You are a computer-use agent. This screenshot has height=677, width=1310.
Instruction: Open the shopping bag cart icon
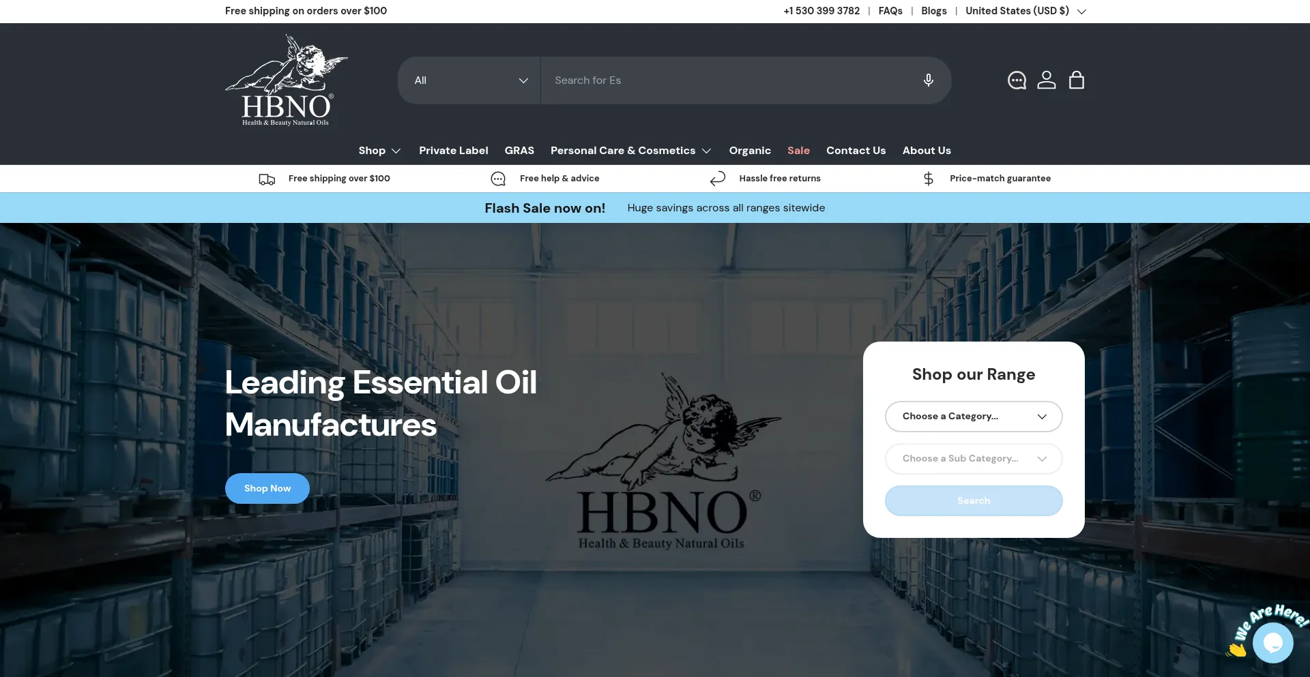pyautogui.click(x=1077, y=80)
